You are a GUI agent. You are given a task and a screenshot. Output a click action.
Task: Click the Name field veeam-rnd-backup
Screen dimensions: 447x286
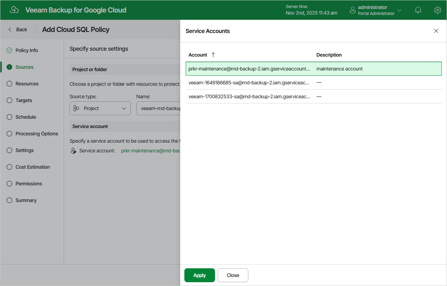158,108
